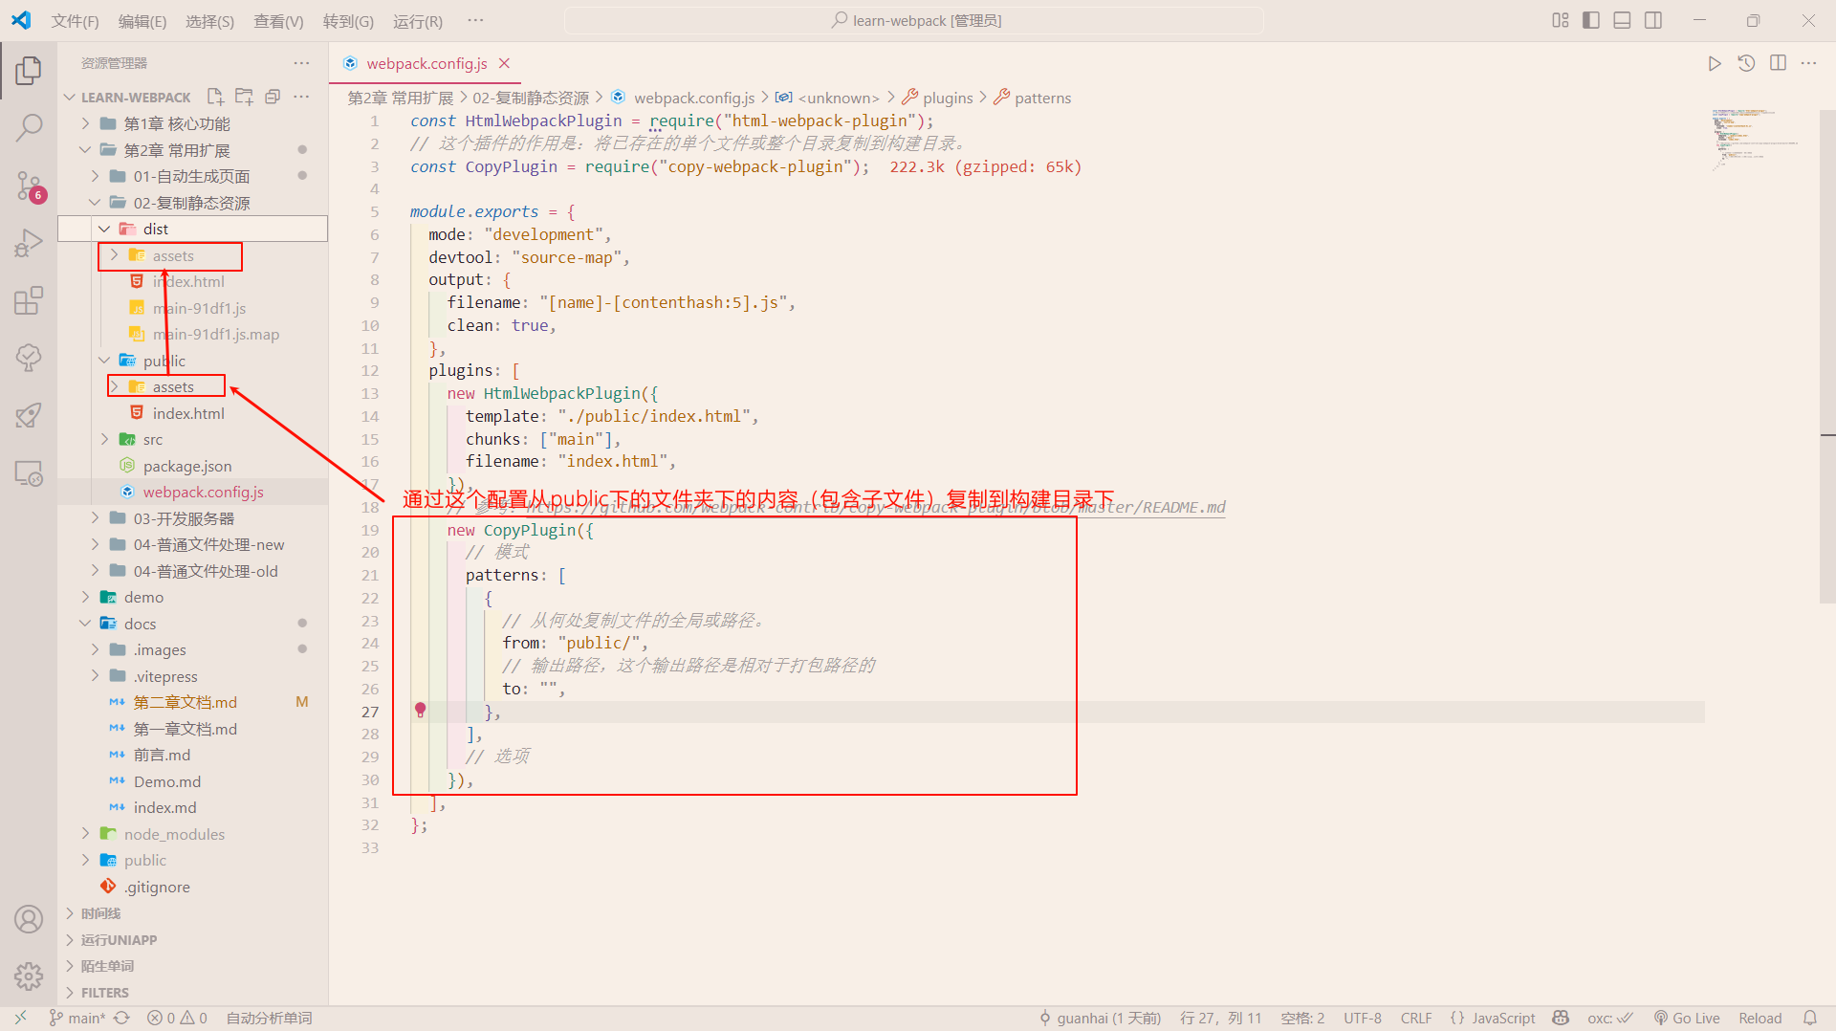Run the code with play icon
This screenshot has width=1836, height=1031.
point(1715,63)
